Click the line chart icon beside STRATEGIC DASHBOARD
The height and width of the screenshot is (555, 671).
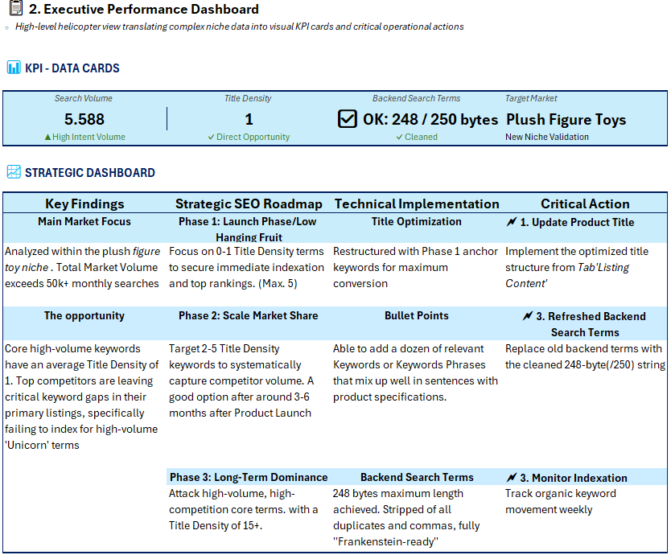point(14,172)
